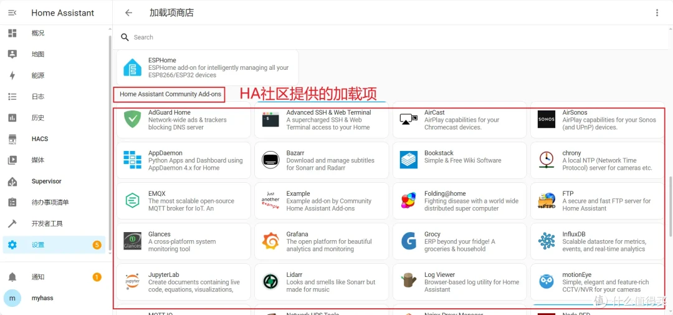Click 'The most scalable open-source' text
This screenshot has width=673, height=315.
[x=191, y=201]
